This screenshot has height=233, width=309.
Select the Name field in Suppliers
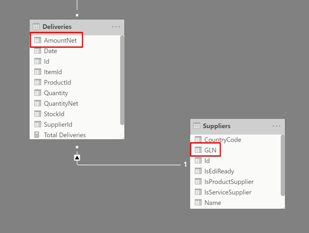click(x=236, y=203)
